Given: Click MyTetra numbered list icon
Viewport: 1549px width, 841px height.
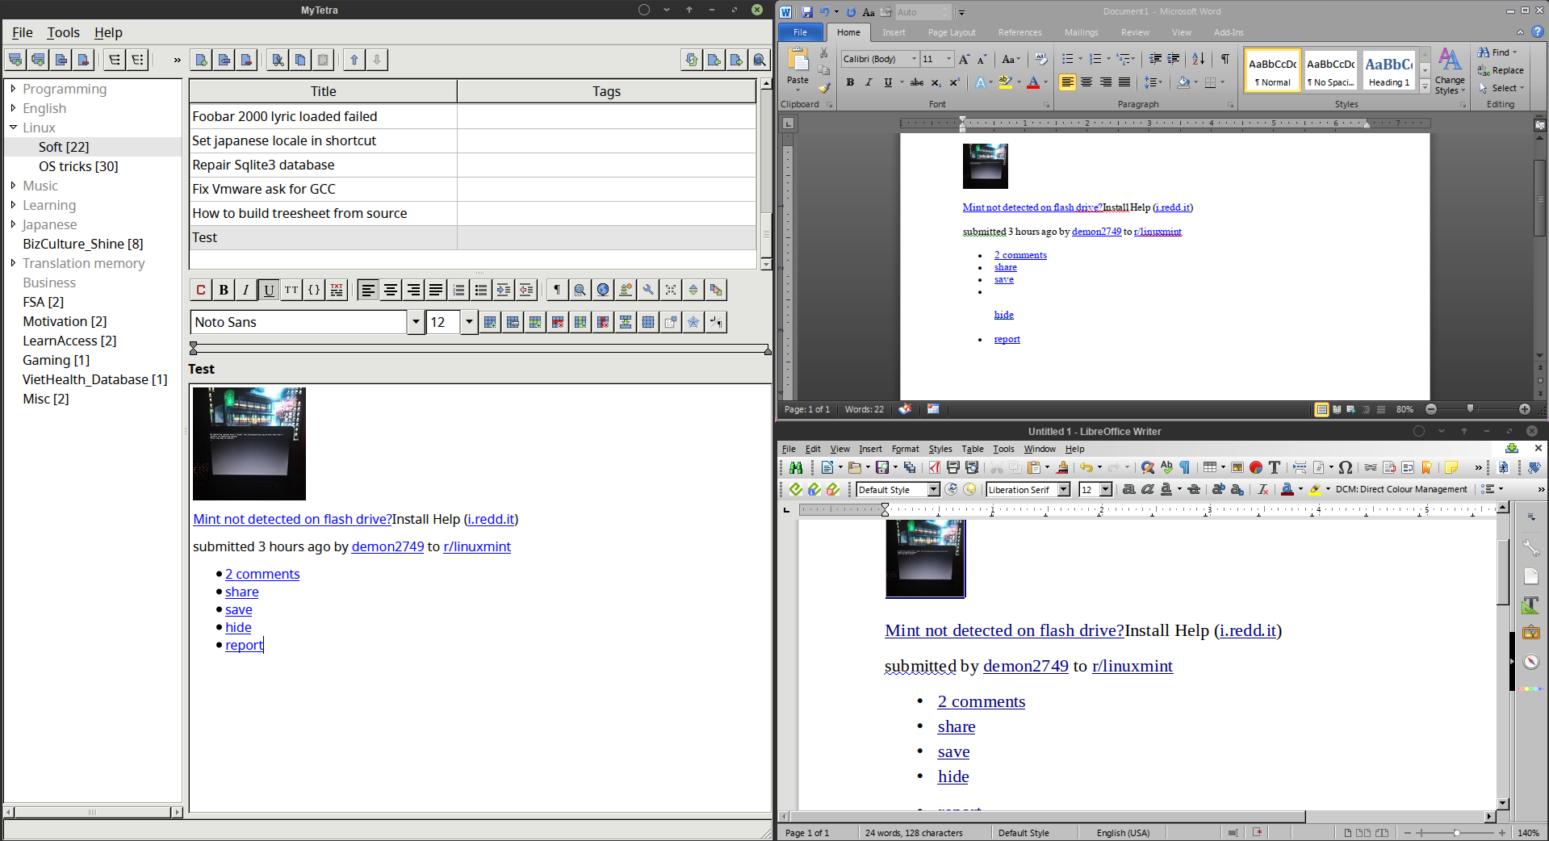Looking at the screenshot, I should (x=458, y=291).
